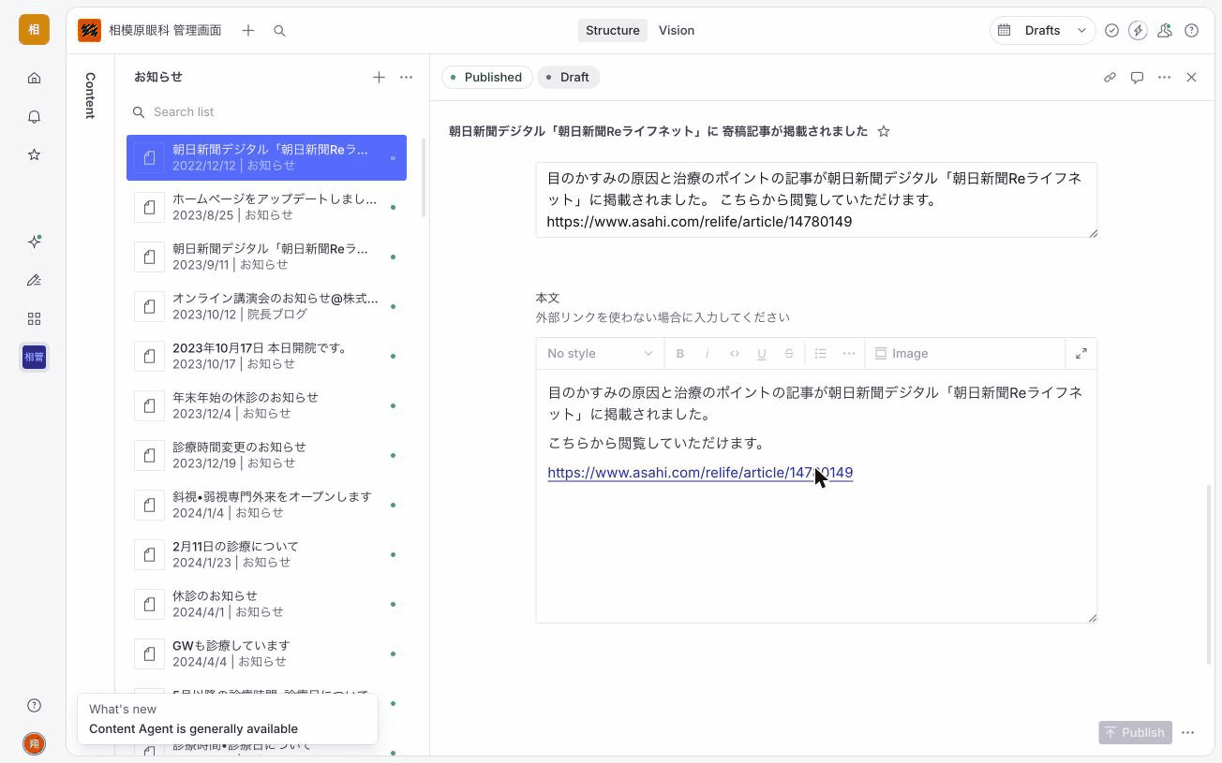Open user avatar at bottom left
The height and width of the screenshot is (763, 1222).
(34, 743)
